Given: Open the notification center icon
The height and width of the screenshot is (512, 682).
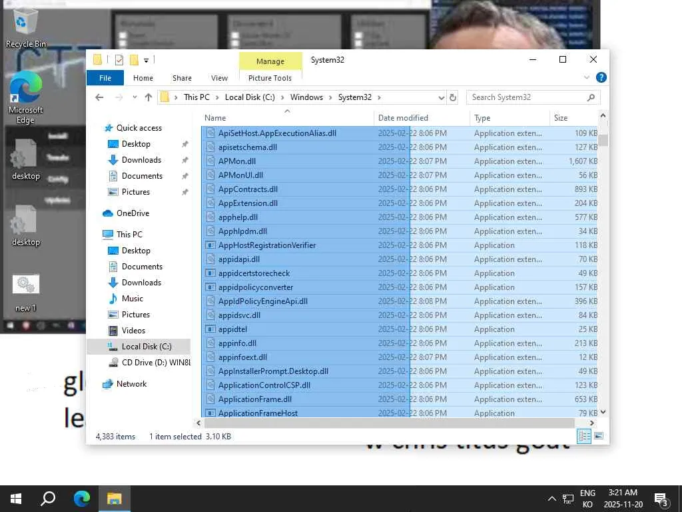Looking at the screenshot, I should click(x=661, y=499).
